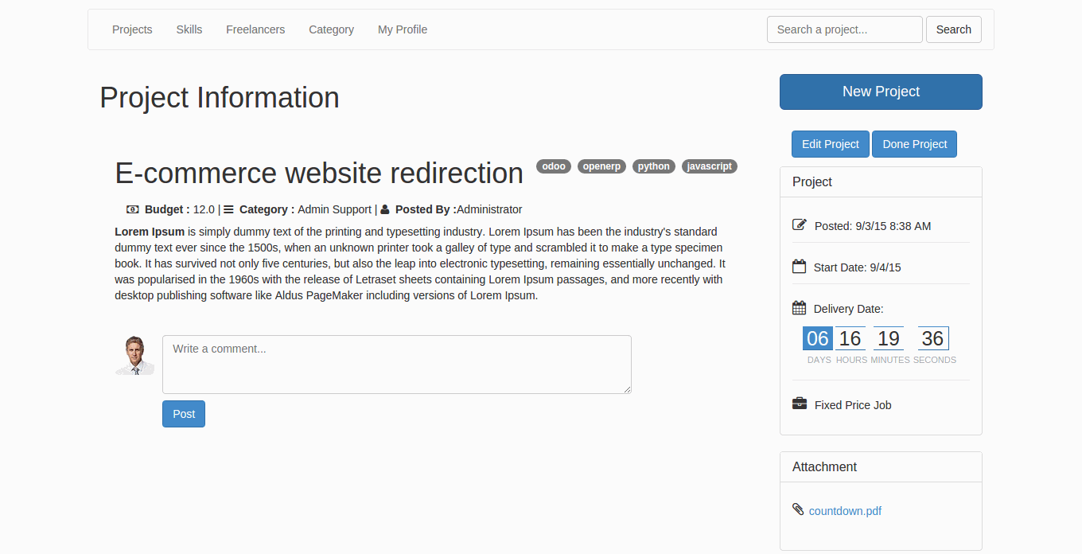This screenshot has height=554, width=1082.
Task: Click the Edit Project button
Action: tap(831, 144)
